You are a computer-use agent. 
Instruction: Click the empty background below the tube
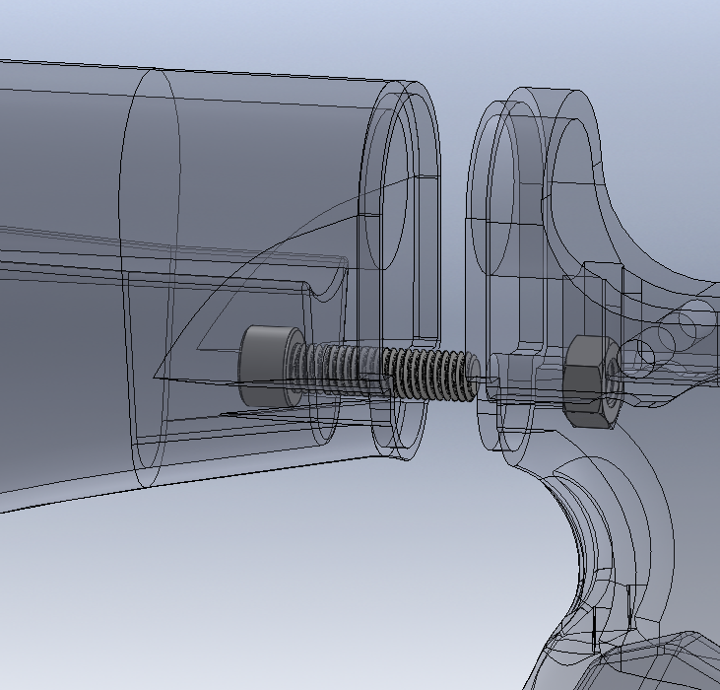tap(246, 591)
